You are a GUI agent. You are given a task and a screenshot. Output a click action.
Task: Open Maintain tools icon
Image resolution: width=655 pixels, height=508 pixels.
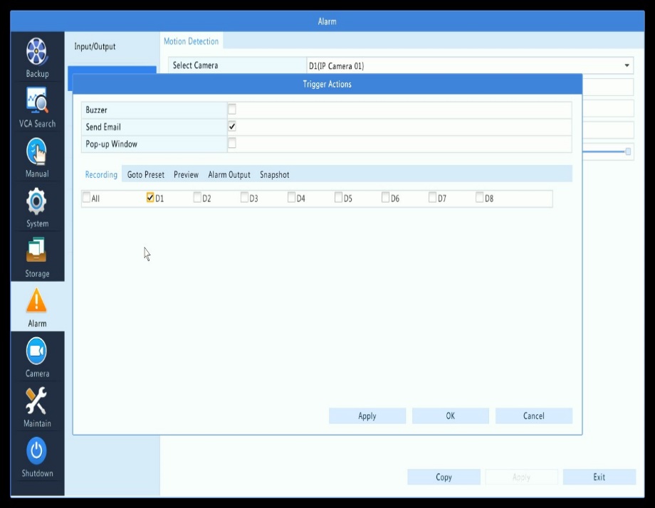(37, 401)
